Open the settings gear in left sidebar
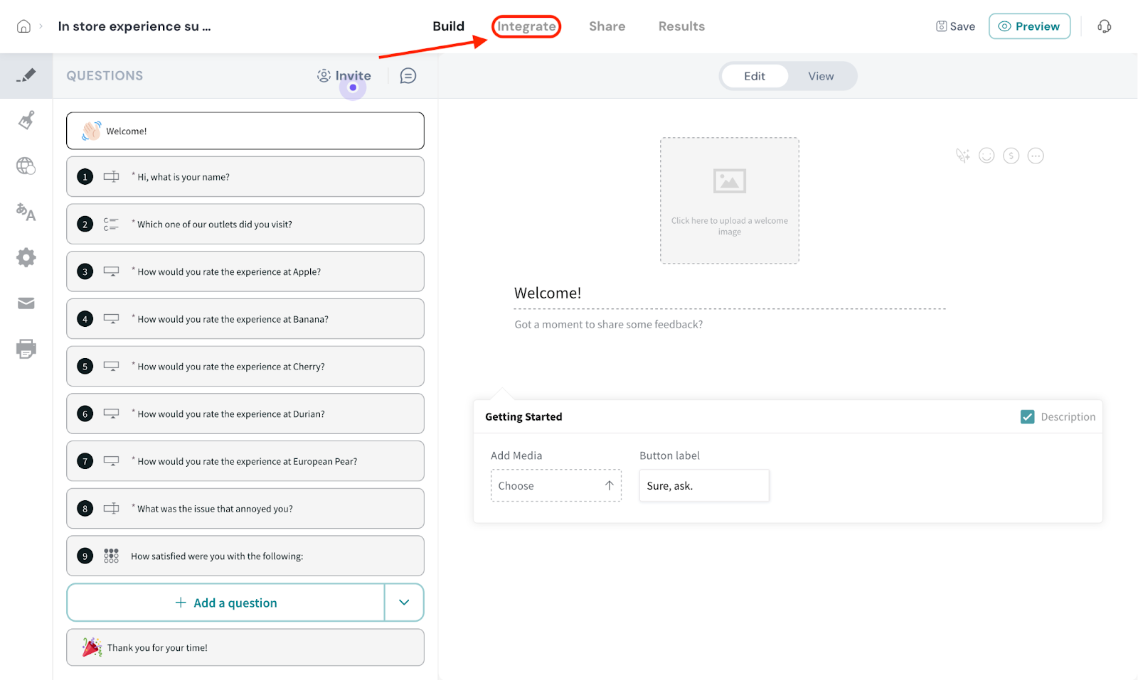This screenshot has width=1138, height=680. click(x=26, y=257)
